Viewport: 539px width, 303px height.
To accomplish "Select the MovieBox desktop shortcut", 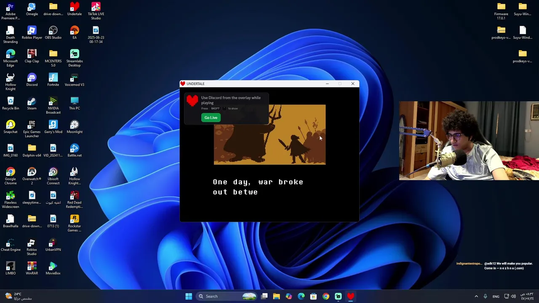I will 53,268.
